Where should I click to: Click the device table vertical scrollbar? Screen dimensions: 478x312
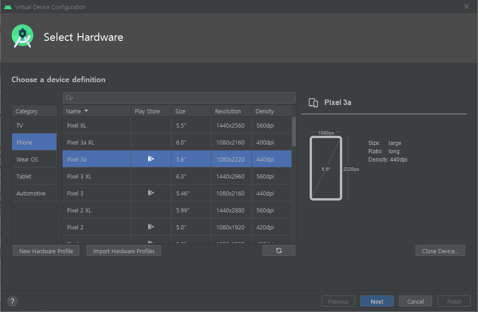pos(294,132)
